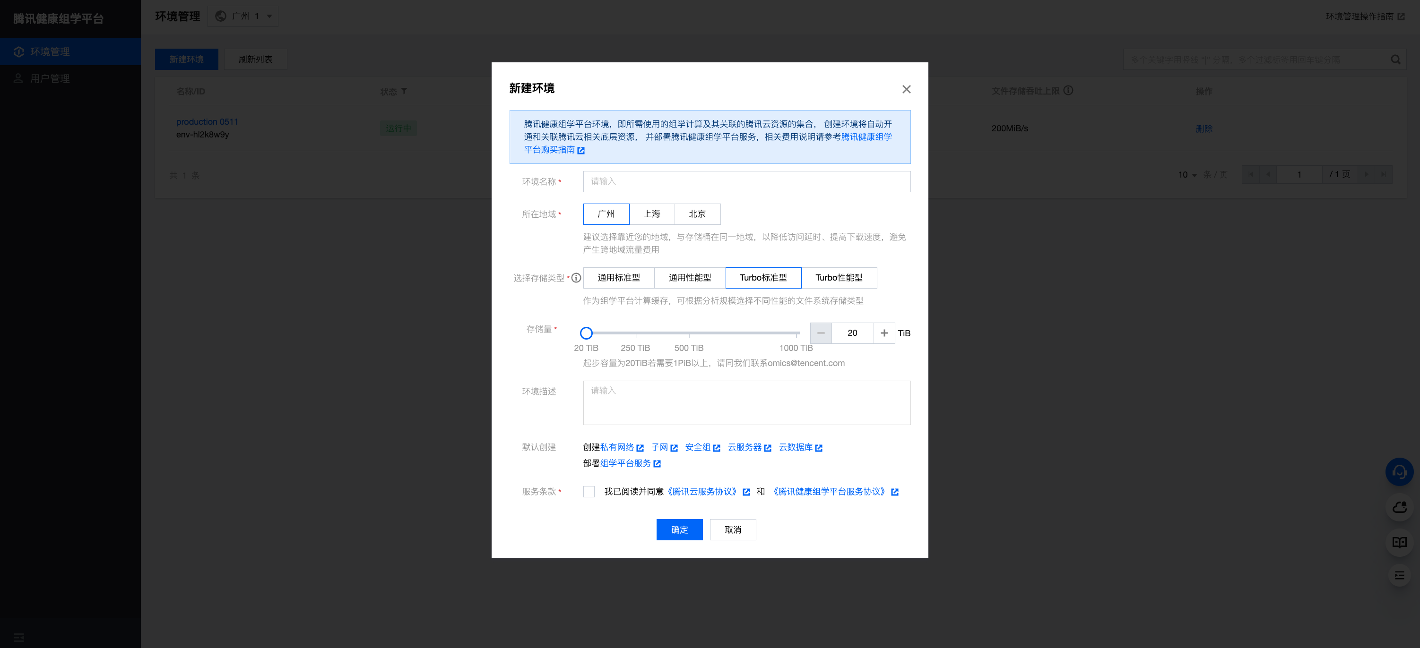This screenshot has height=648, width=1420.
Task: Go to previous page arrow
Action: [x=1268, y=175]
